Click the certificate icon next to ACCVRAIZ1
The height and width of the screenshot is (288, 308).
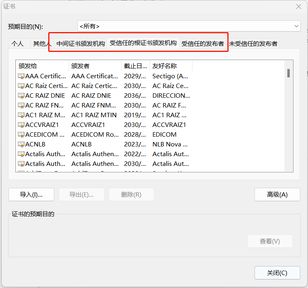pos(21,125)
